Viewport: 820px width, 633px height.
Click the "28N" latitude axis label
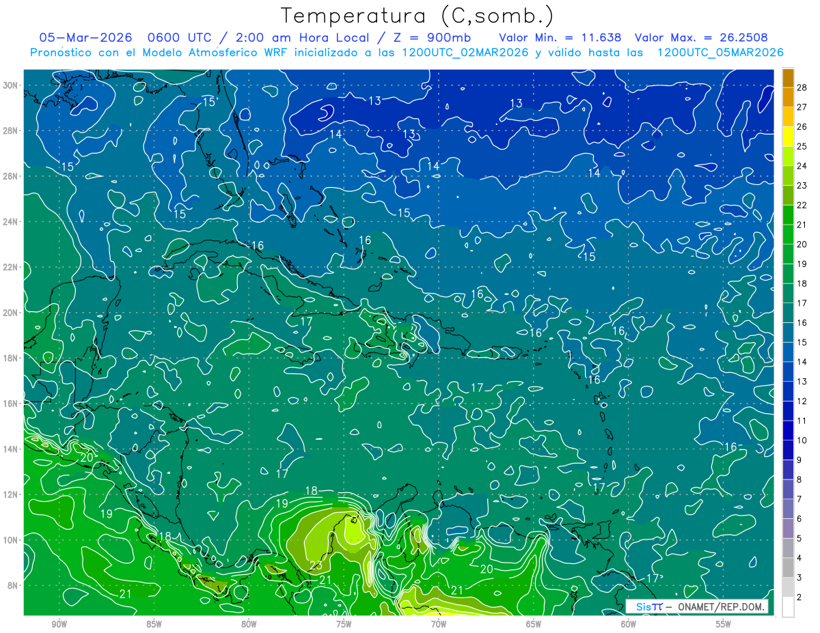click(x=12, y=130)
